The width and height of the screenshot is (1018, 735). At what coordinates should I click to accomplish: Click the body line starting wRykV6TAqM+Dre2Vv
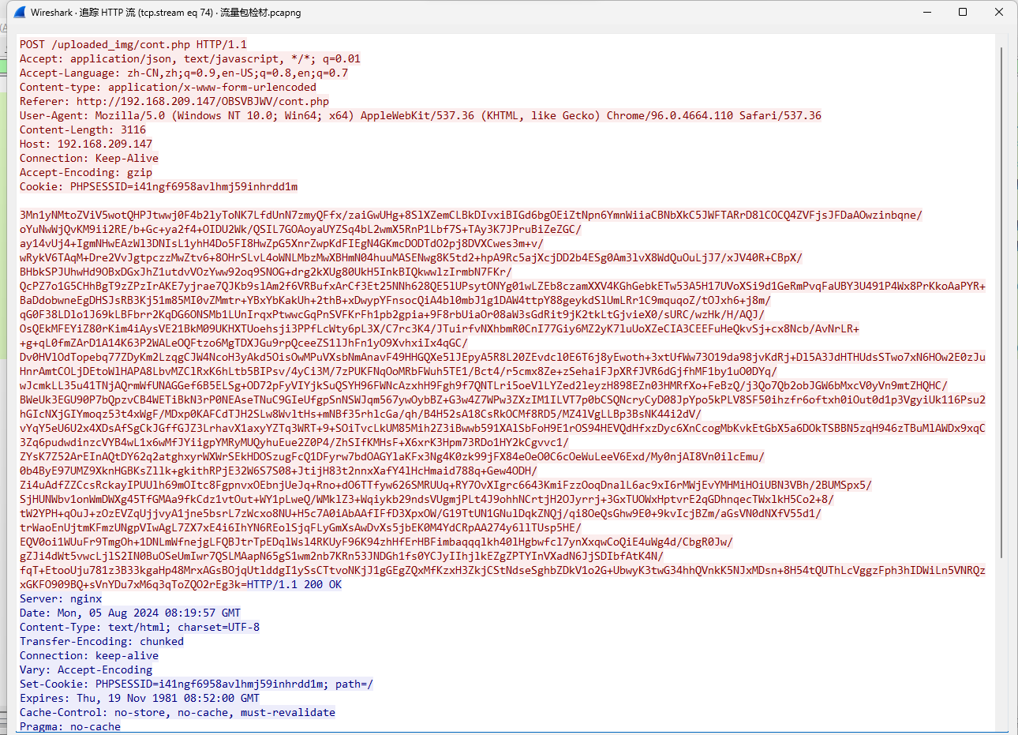point(411,257)
